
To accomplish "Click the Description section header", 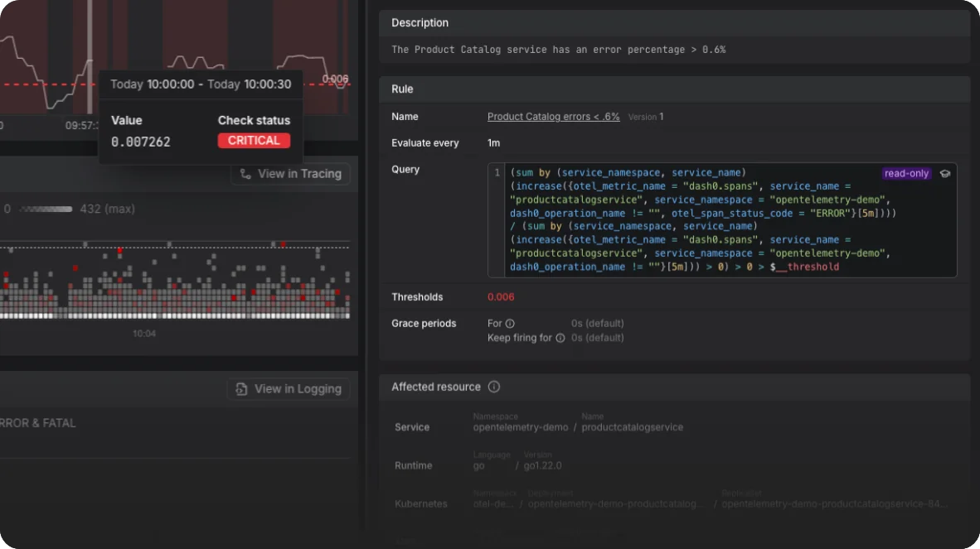I will (674, 22).
